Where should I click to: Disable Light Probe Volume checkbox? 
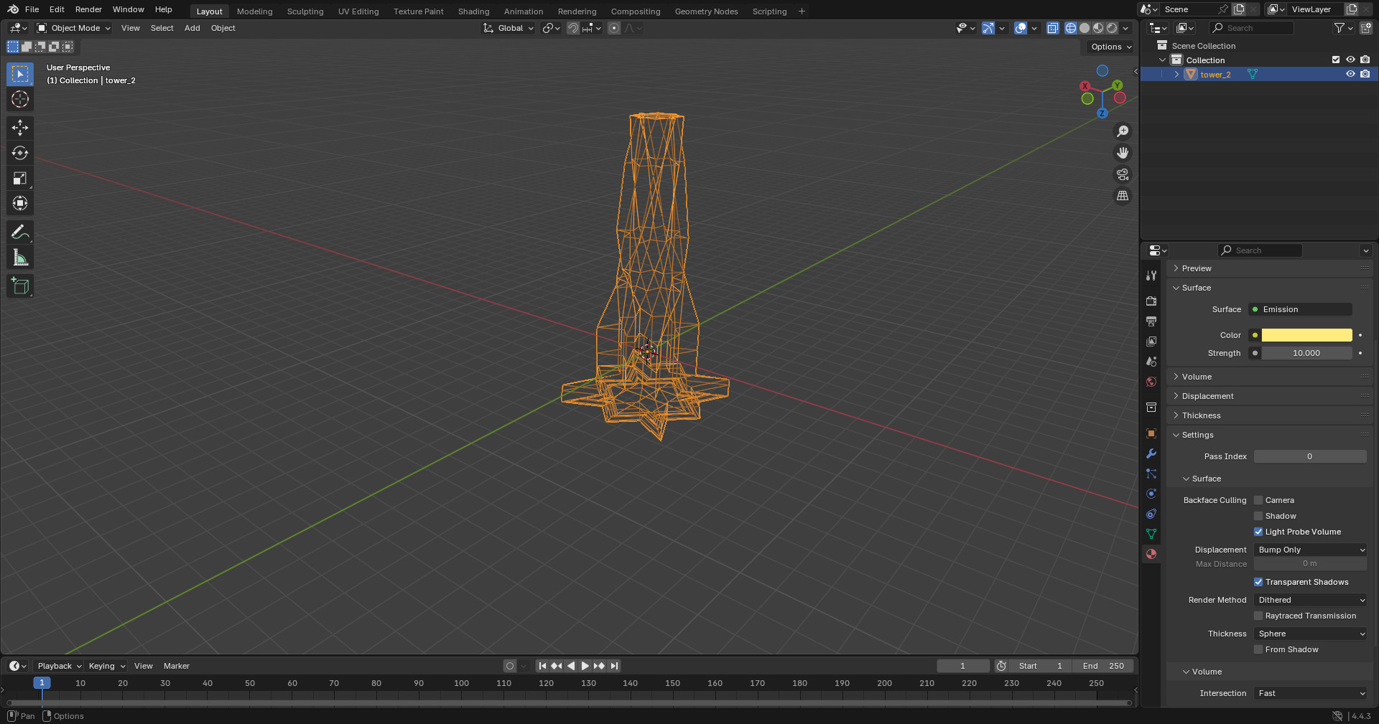pos(1258,532)
